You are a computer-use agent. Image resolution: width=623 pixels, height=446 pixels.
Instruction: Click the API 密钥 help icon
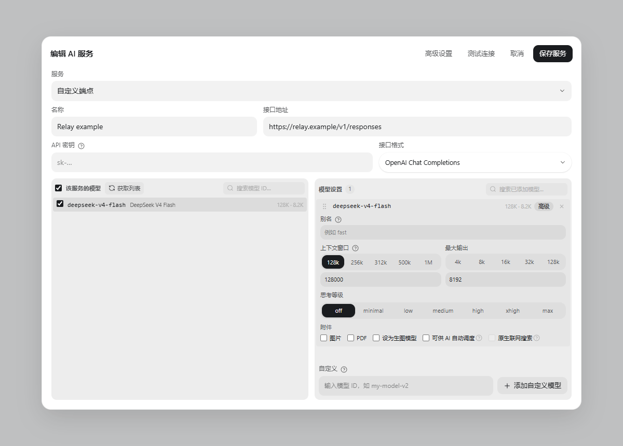(x=81, y=146)
